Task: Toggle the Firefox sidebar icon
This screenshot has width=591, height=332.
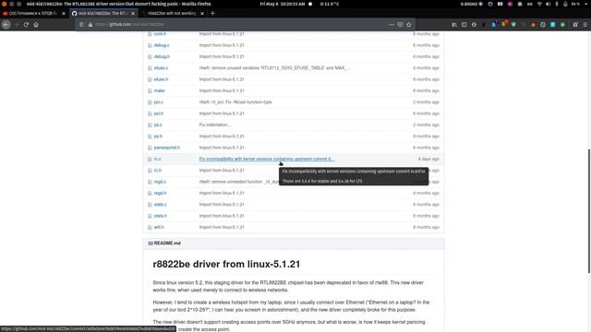Action: [x=464, y=25]
